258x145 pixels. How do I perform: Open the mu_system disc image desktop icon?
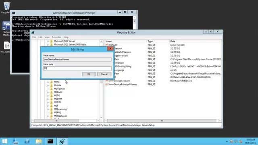click(x=7, y=46)
